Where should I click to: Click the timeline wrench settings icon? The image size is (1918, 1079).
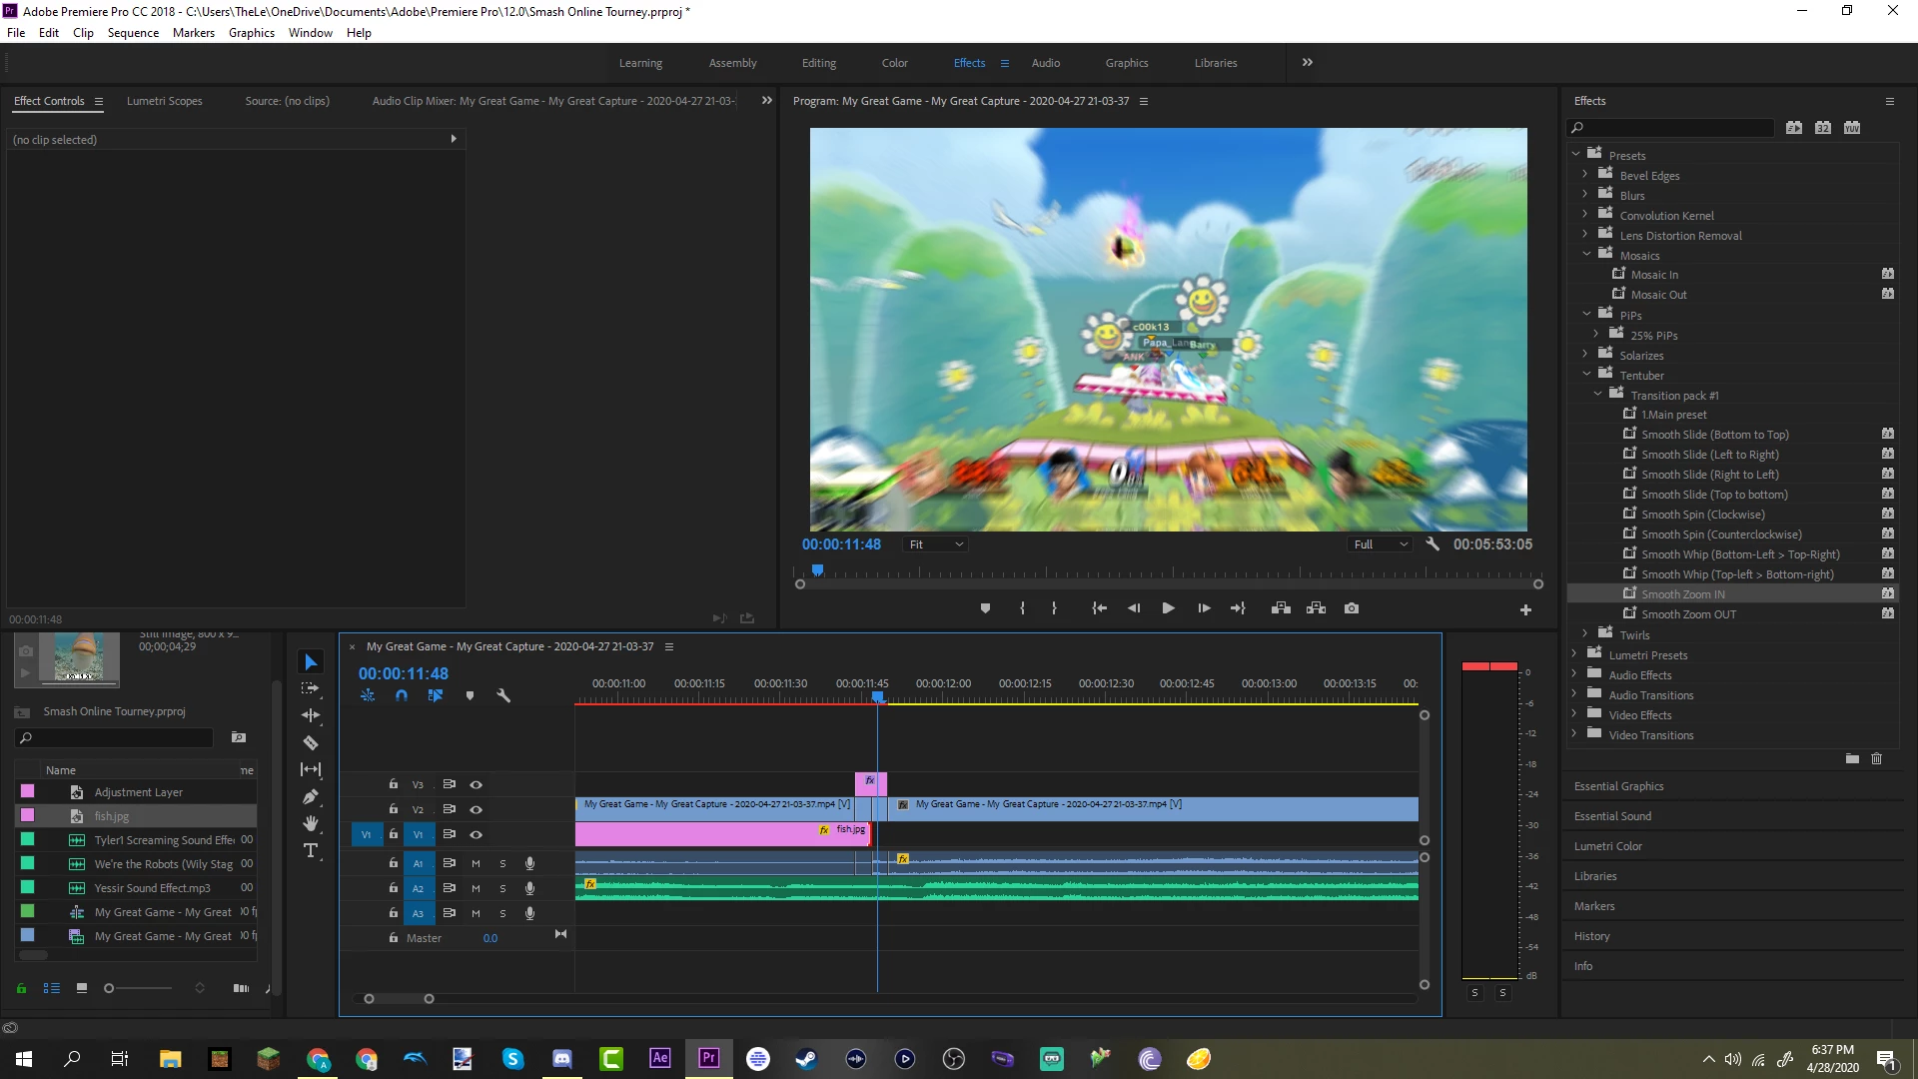click(503, 695)
